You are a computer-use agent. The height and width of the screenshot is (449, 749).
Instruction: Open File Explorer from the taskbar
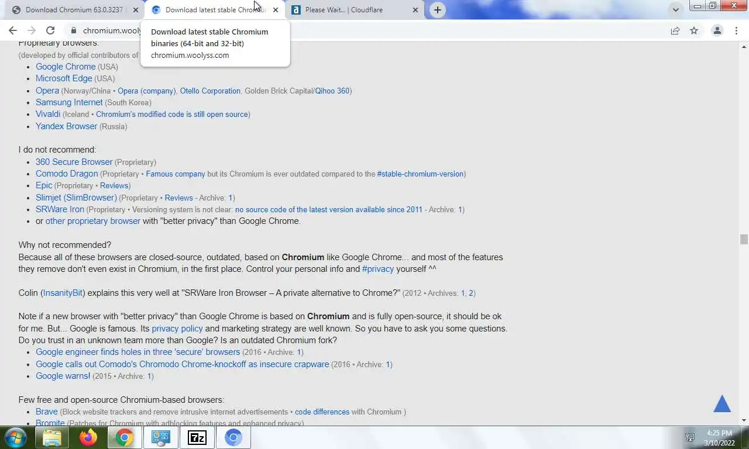[52, 437]
